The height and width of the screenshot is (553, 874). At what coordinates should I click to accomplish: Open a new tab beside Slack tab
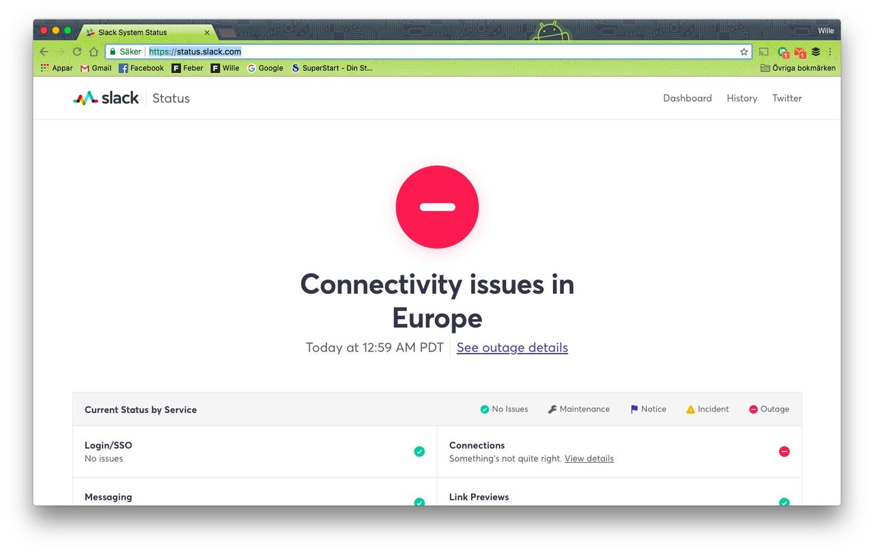227,33
